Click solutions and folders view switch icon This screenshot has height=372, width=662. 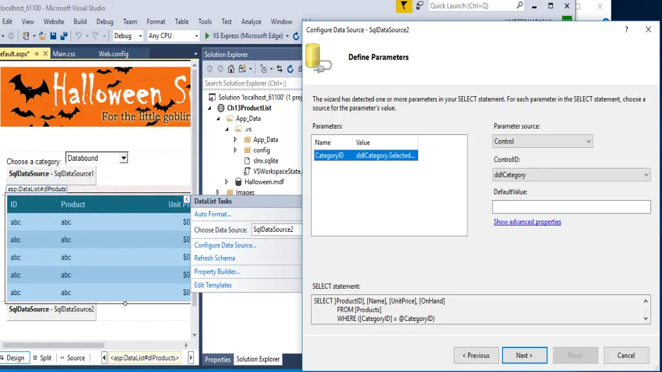[242, 68]
